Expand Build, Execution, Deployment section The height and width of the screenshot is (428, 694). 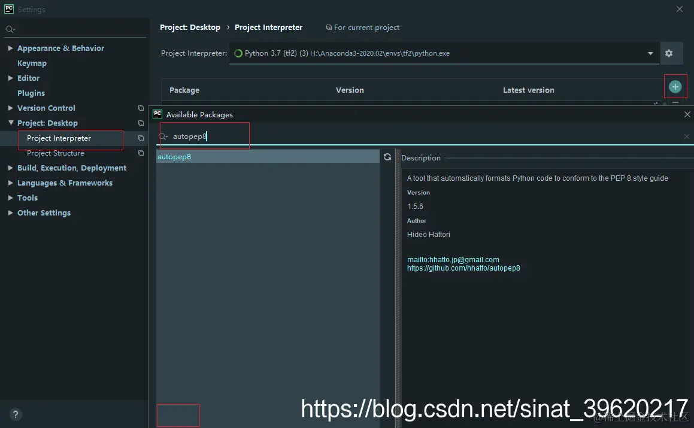(x=10, y=168)
